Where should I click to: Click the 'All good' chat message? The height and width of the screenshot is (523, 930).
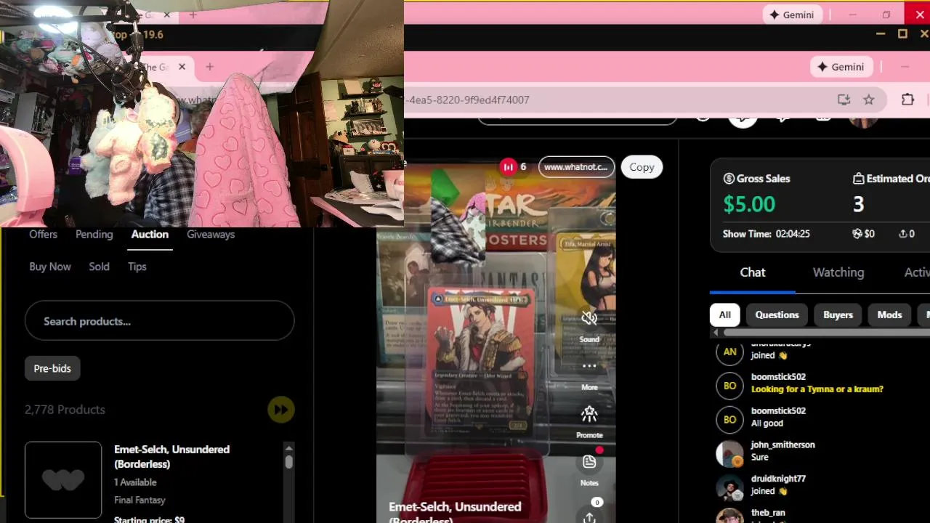[x=767, y=423]
